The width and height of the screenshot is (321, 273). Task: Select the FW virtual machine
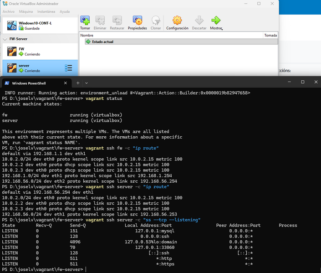[x=40, y=52]
